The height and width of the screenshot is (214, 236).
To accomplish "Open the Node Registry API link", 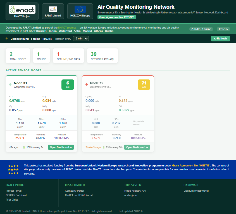I will click(x=135, y=191).
